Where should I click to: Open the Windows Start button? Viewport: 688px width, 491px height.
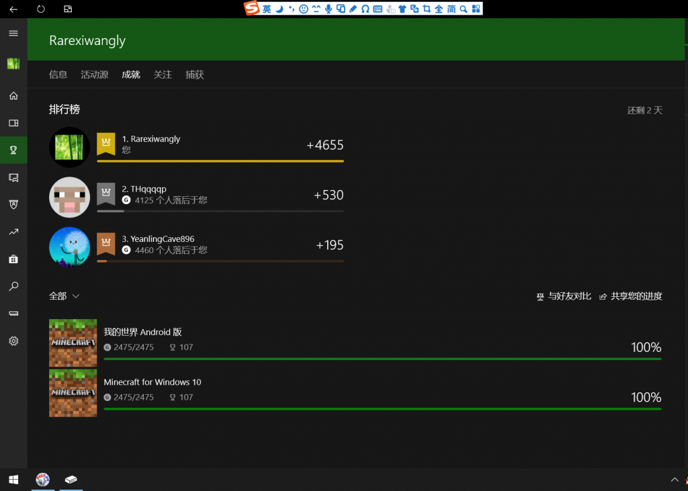click(x=13, y=480)
